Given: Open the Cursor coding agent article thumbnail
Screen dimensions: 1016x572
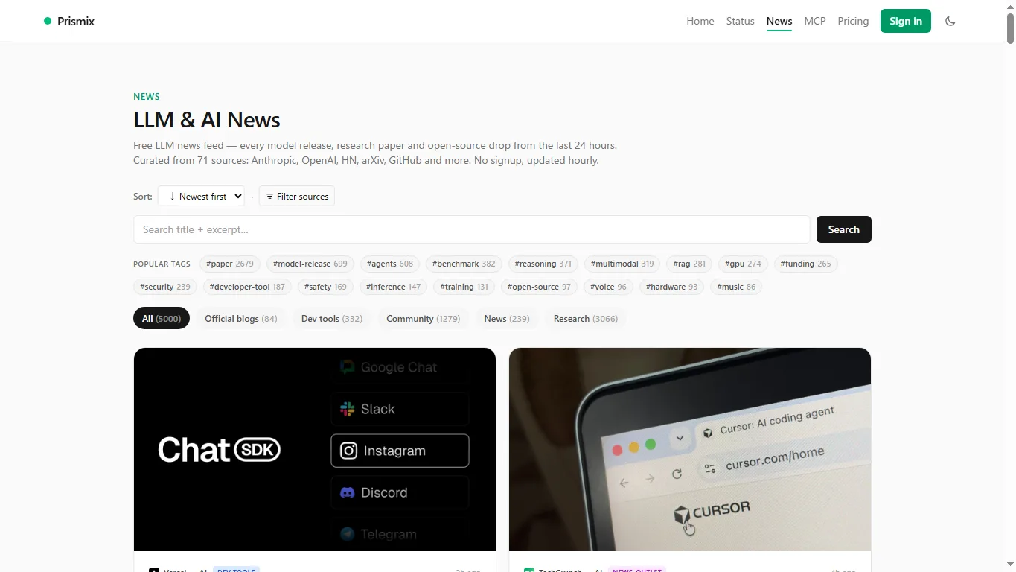Looking at the screenshot, I should pos(690,449).
